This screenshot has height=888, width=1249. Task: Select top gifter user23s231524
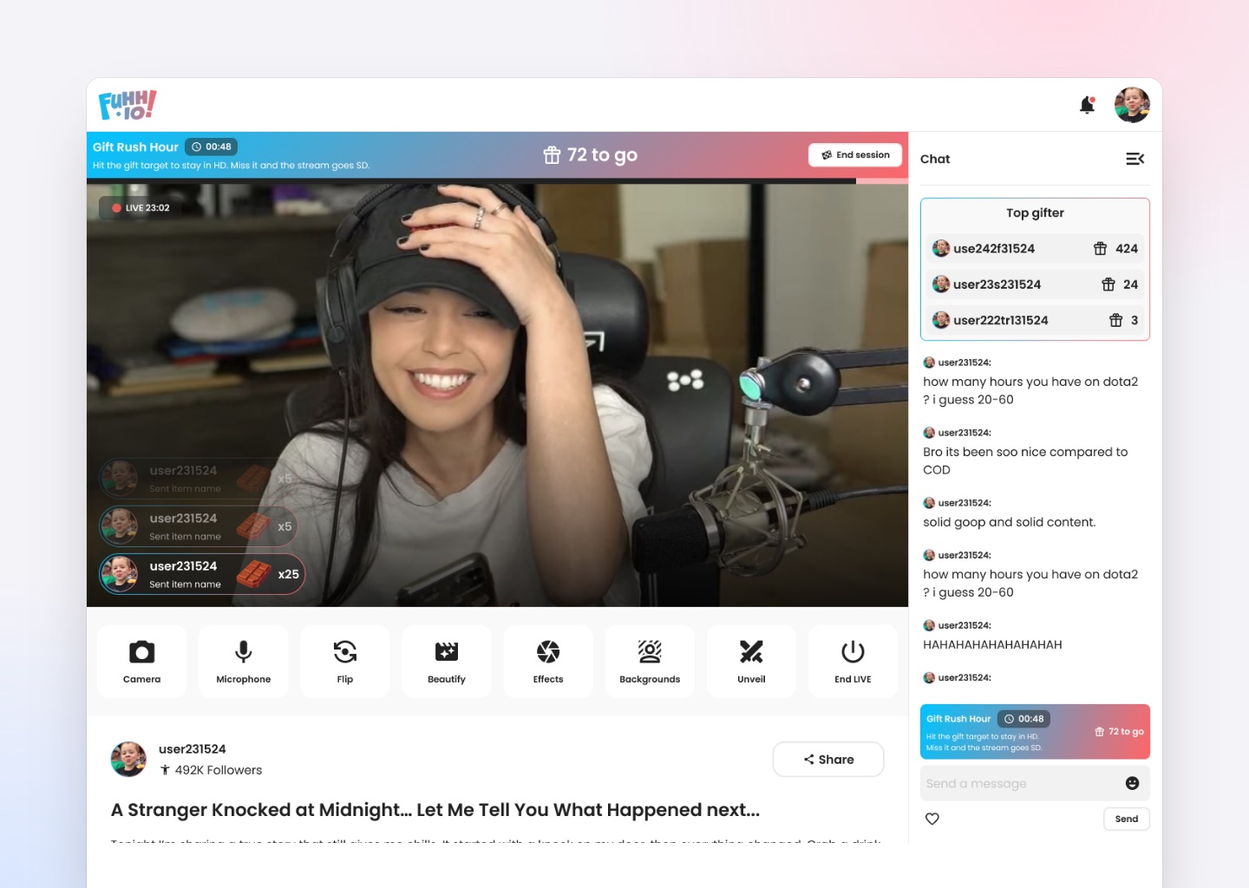[x=1035, y=284]
